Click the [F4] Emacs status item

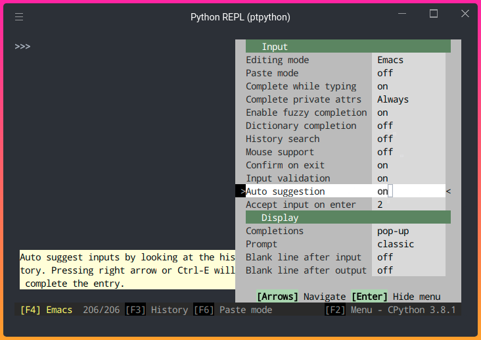click(46, 310)
